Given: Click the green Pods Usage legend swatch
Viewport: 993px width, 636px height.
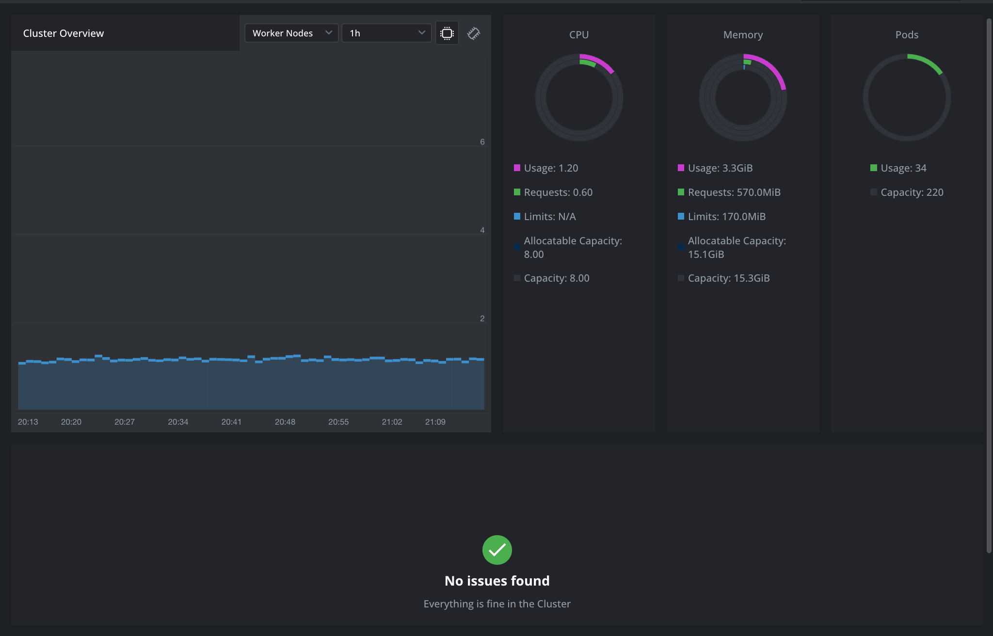Looking at the screenshot, I should 874,168.
